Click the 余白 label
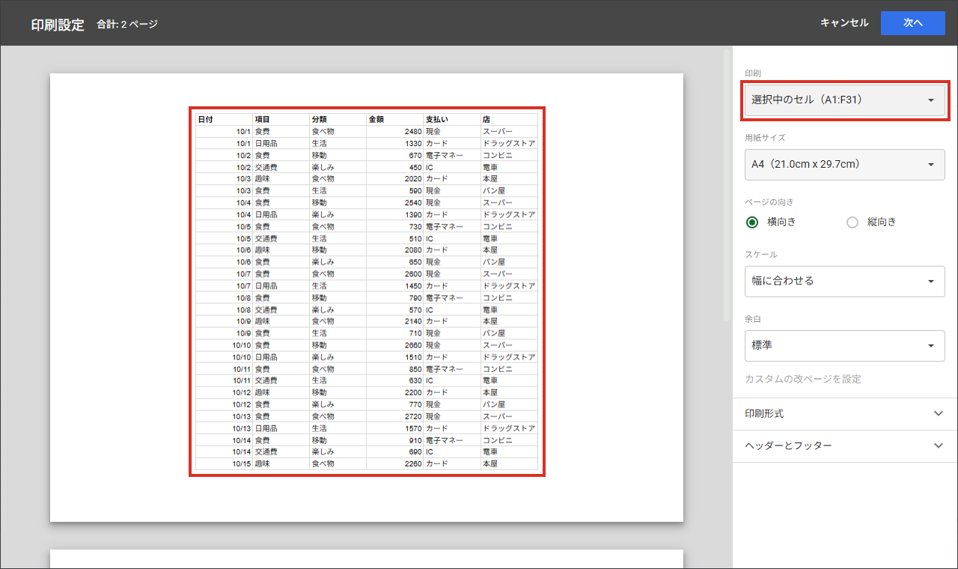 [753, 319]
